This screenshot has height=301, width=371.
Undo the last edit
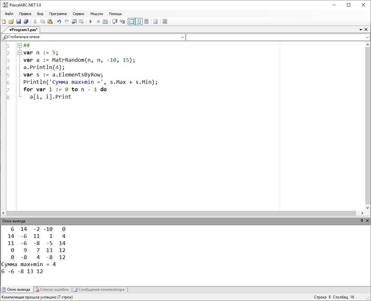[x=59, y=21]
